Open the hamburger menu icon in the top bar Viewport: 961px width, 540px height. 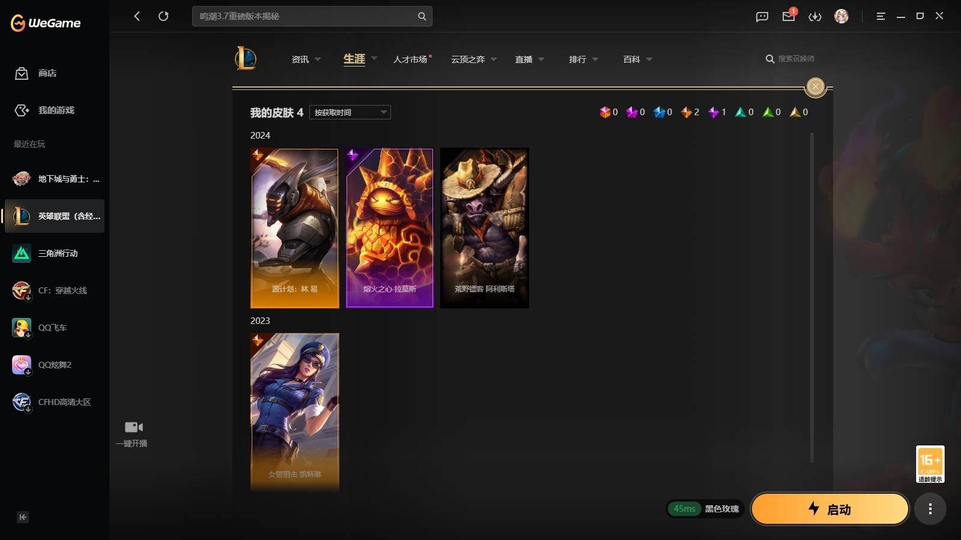(x=881, y=16)
